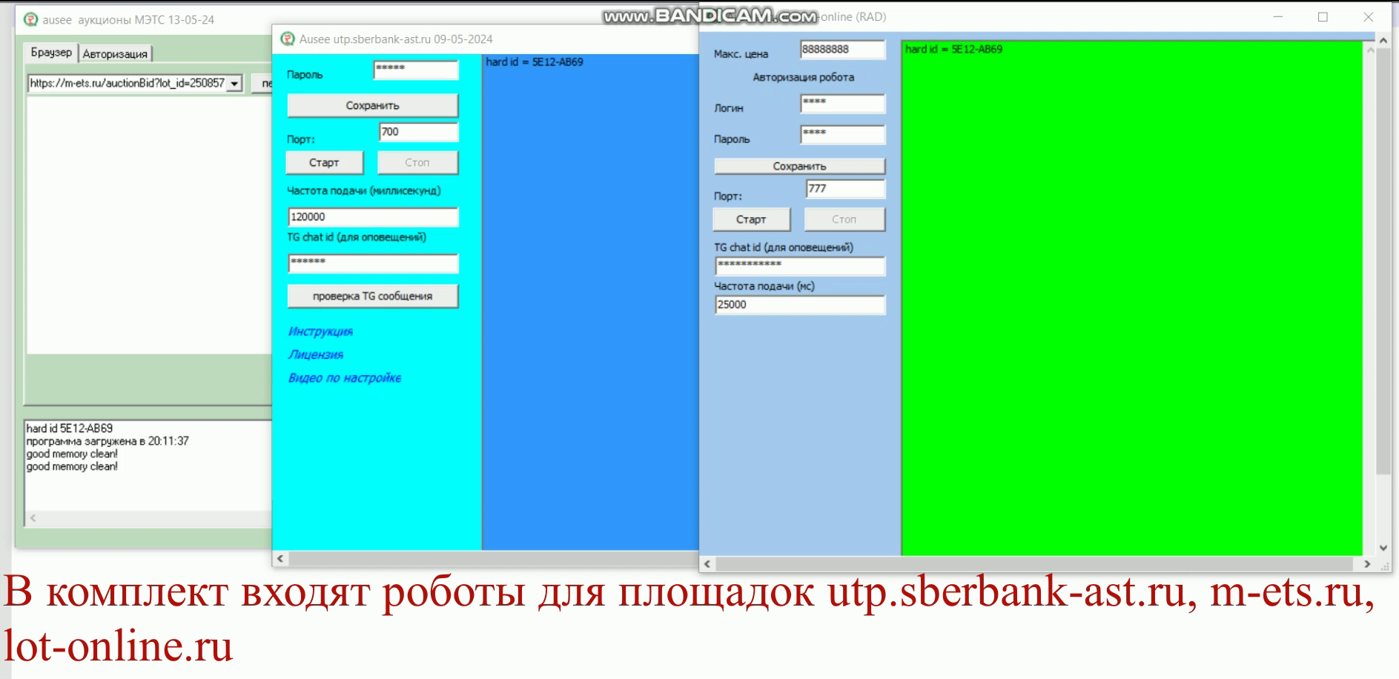
Task: Click the frequency field with 120000
Action: pyautogui.click(x=373, y=216)
